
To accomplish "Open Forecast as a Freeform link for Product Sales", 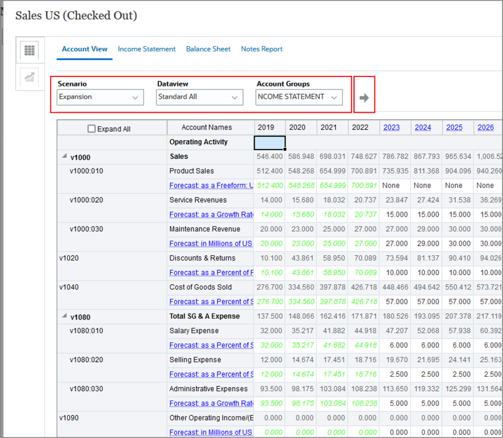I will [x=211, y=185].
